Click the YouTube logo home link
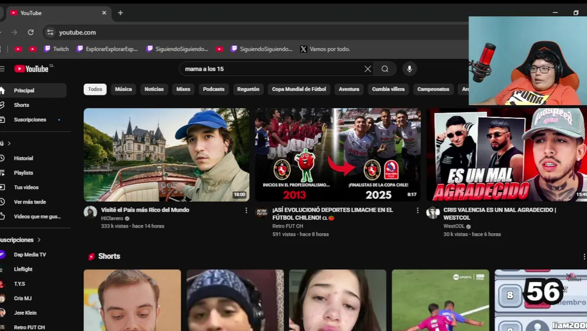The image size is (587, 331). [31, 69]
